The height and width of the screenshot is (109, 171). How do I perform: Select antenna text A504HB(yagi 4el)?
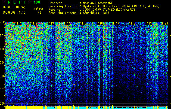[96, 13]
